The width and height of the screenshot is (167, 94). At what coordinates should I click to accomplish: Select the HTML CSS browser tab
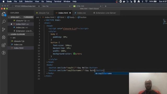pos(80,6)
